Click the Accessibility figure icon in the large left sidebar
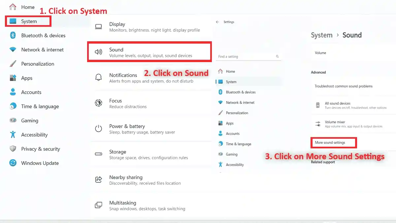The width and height of the screenshot is (396, 223). pos(13,134)
